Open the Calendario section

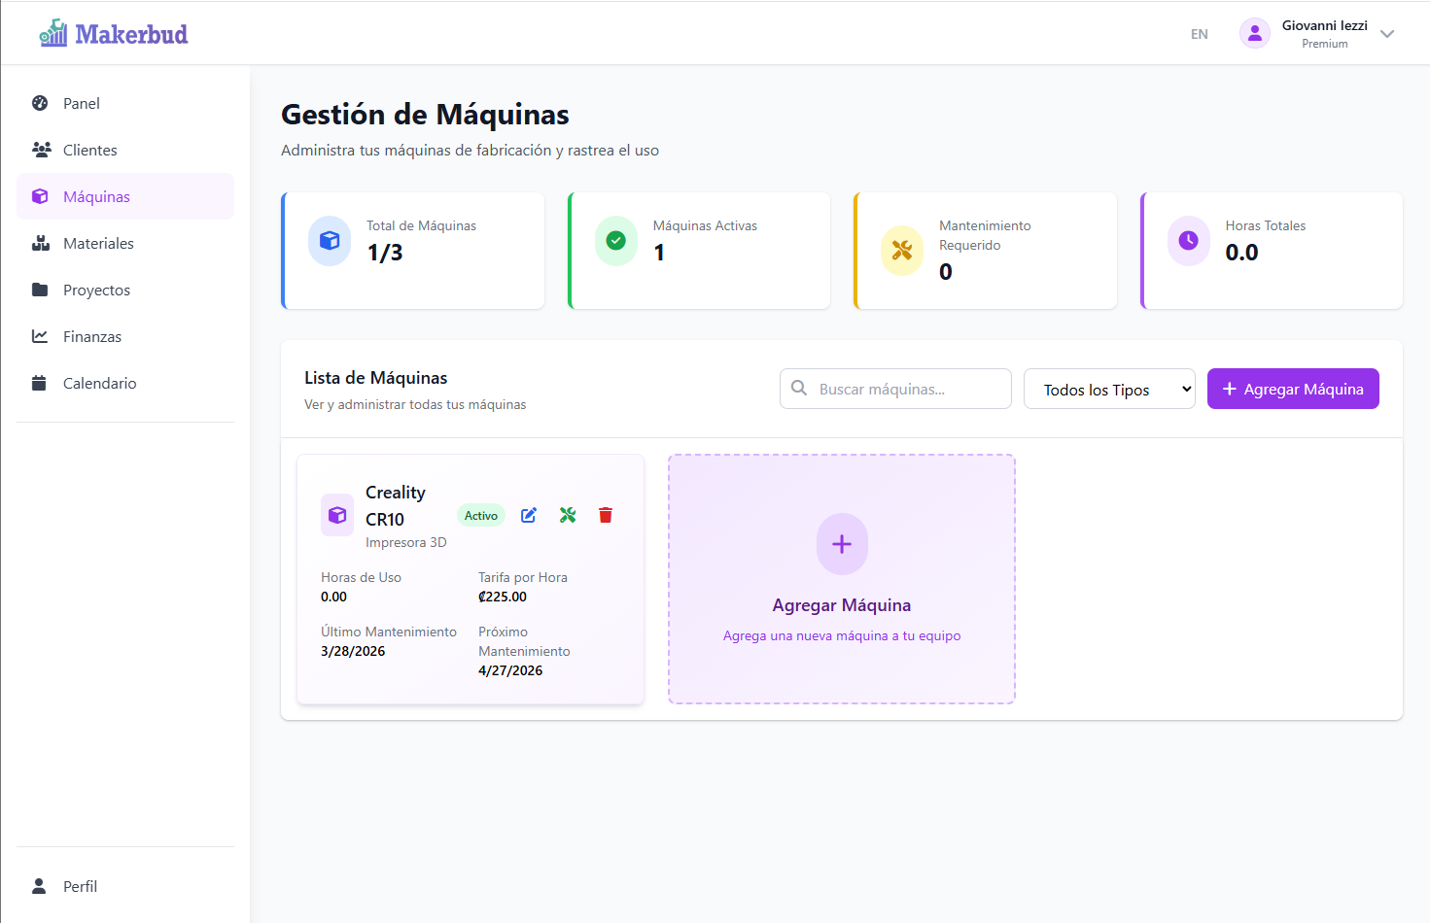pos(99,383)
